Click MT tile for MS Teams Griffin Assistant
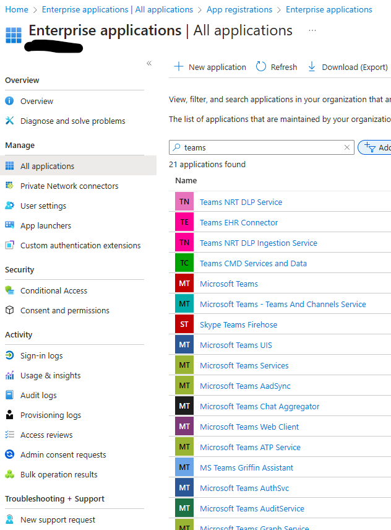The height and width of the screenshot is (530, 391). pyautogui.click(x=184, y=467)
